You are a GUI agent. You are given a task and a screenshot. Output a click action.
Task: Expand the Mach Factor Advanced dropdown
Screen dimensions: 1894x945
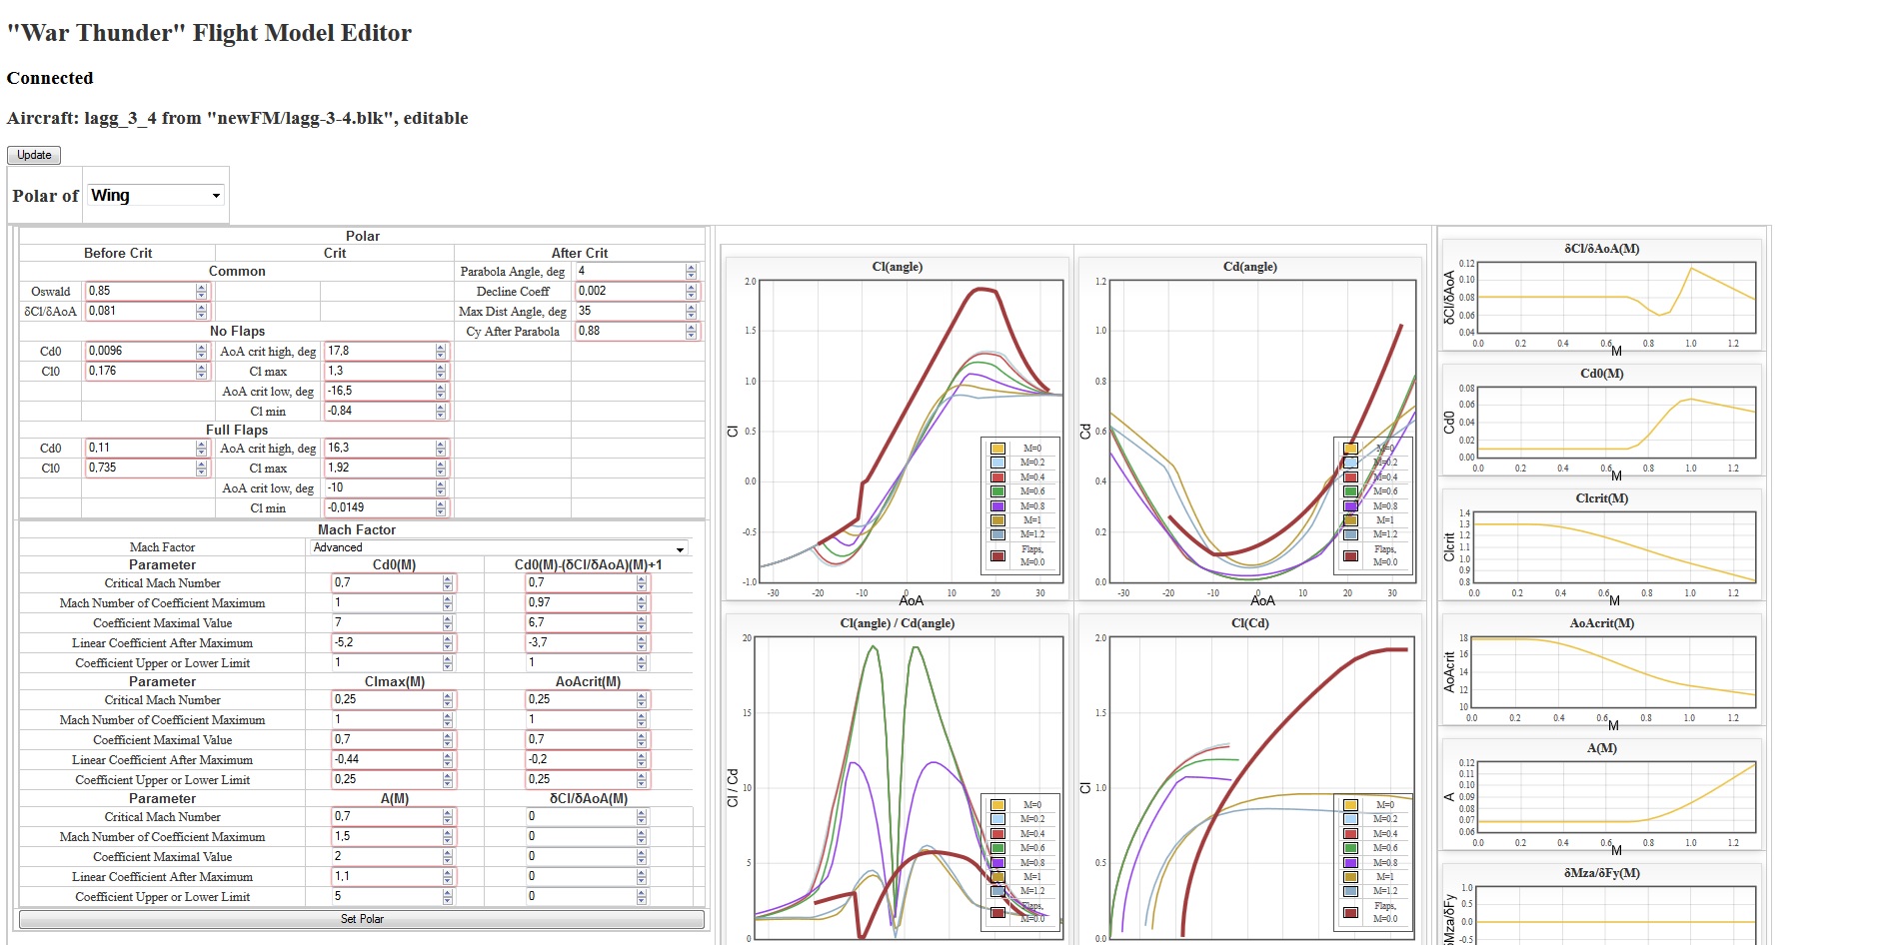point(498,547)
